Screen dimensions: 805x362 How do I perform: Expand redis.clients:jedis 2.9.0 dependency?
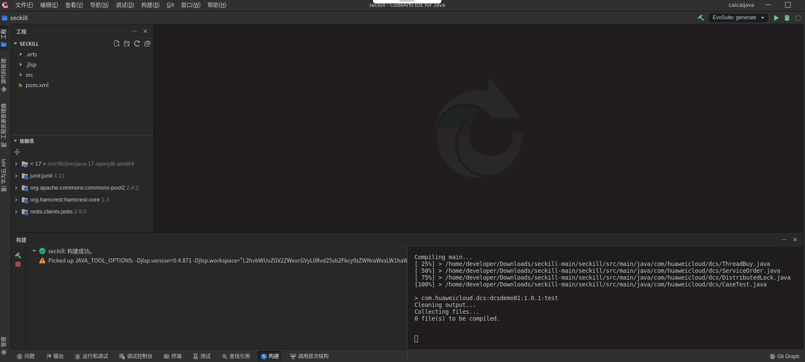[x=16, y=212]
